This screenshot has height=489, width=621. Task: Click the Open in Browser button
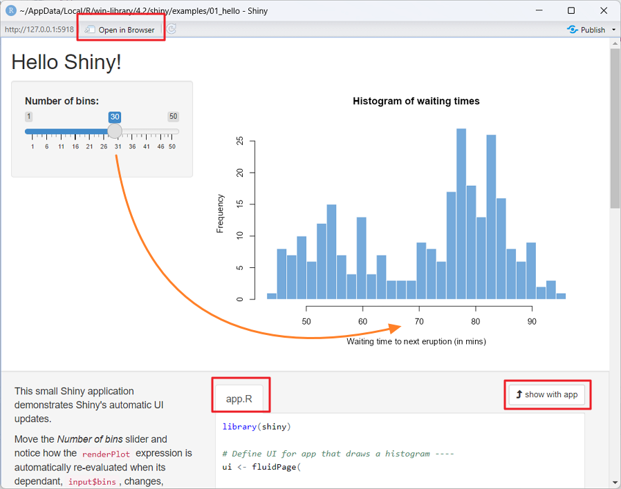click(x=120, y=30)
